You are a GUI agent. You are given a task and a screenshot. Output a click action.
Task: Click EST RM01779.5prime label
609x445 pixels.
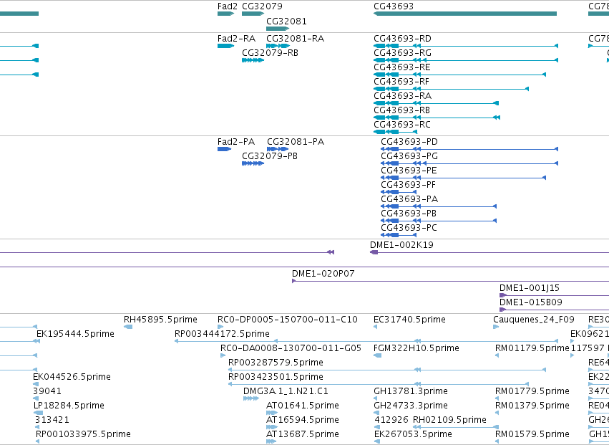(532, 392)
